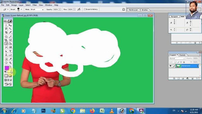Open the Image menu

coord(14,5)
